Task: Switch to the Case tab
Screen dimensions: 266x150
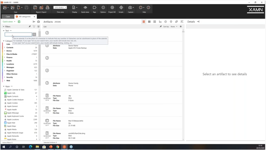Action: [x=8, y=17]
